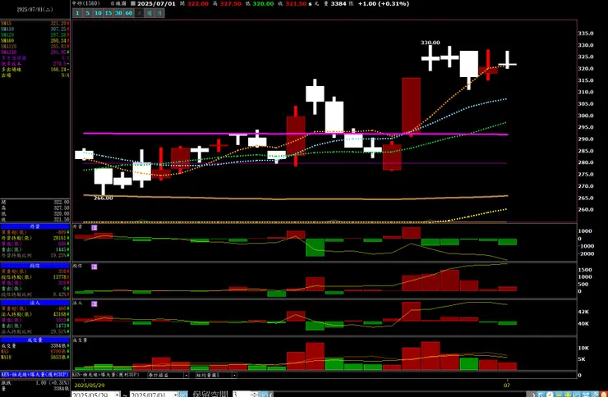This screenshot has width=608, height=397.
Task: Click the 330.00 high price label
Action: pos(431,43)
